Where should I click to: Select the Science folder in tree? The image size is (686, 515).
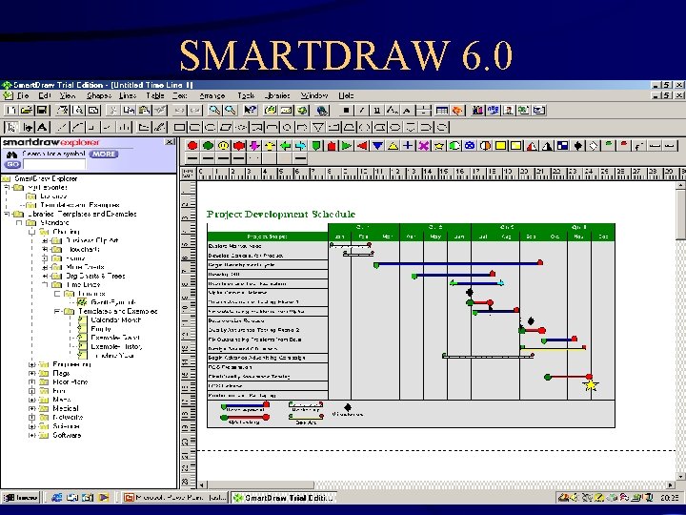click(66, 426)
